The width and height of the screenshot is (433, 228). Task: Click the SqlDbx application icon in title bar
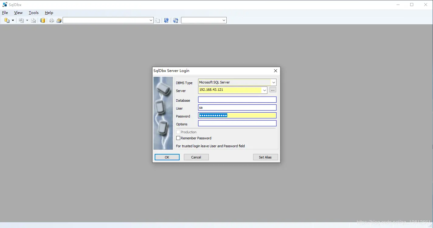(5, 5)
